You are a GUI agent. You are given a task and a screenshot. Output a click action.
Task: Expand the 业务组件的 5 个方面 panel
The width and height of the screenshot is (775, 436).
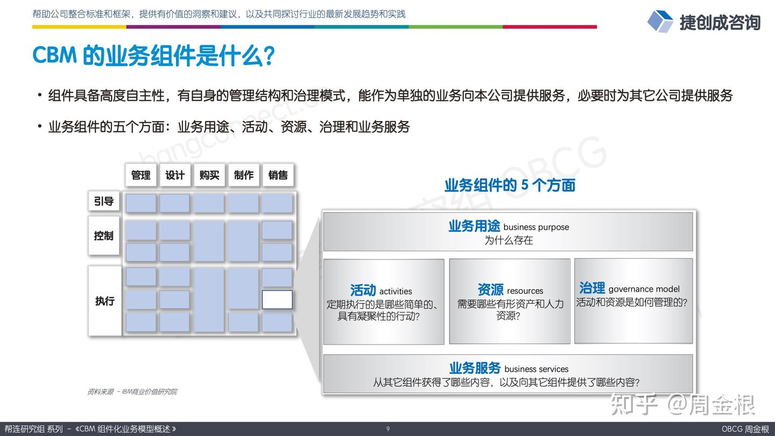tap(510, 185)
